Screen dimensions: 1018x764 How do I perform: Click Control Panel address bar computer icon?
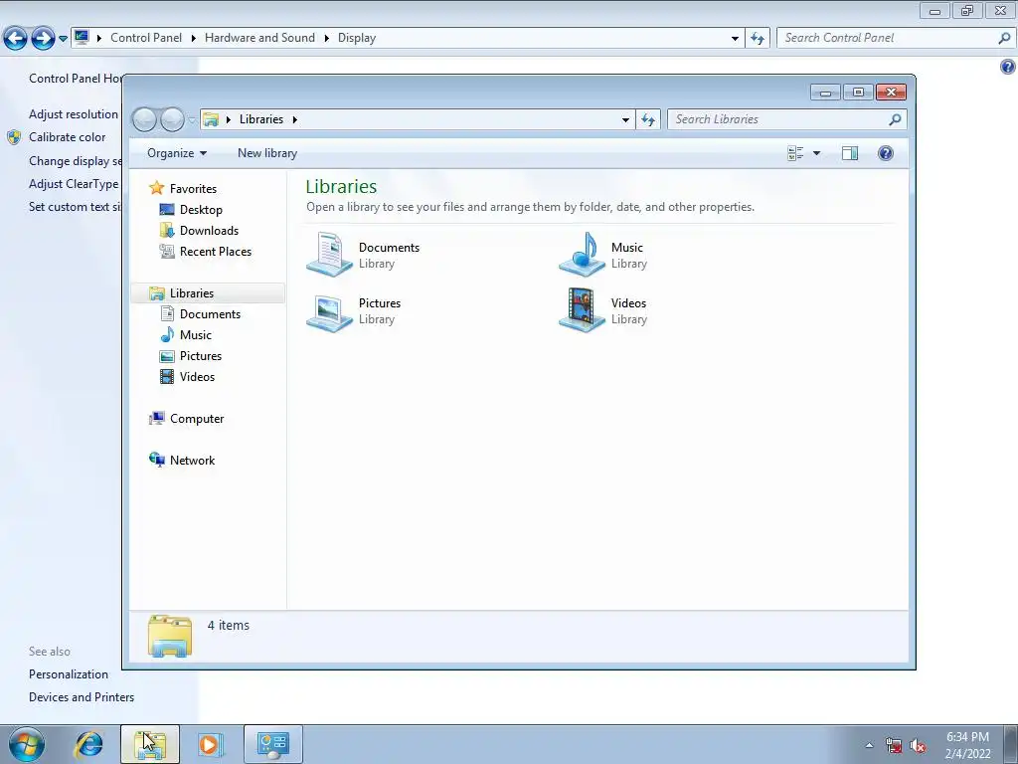click(x=82, y=38)
